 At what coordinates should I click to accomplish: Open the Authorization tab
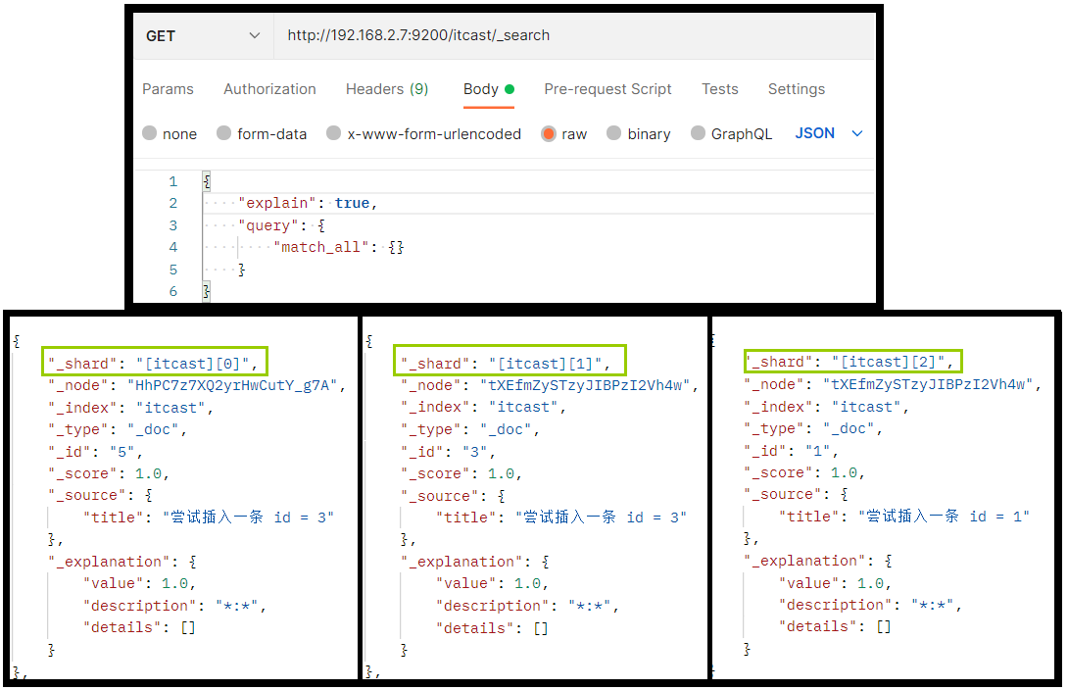(x=269, y=89)
